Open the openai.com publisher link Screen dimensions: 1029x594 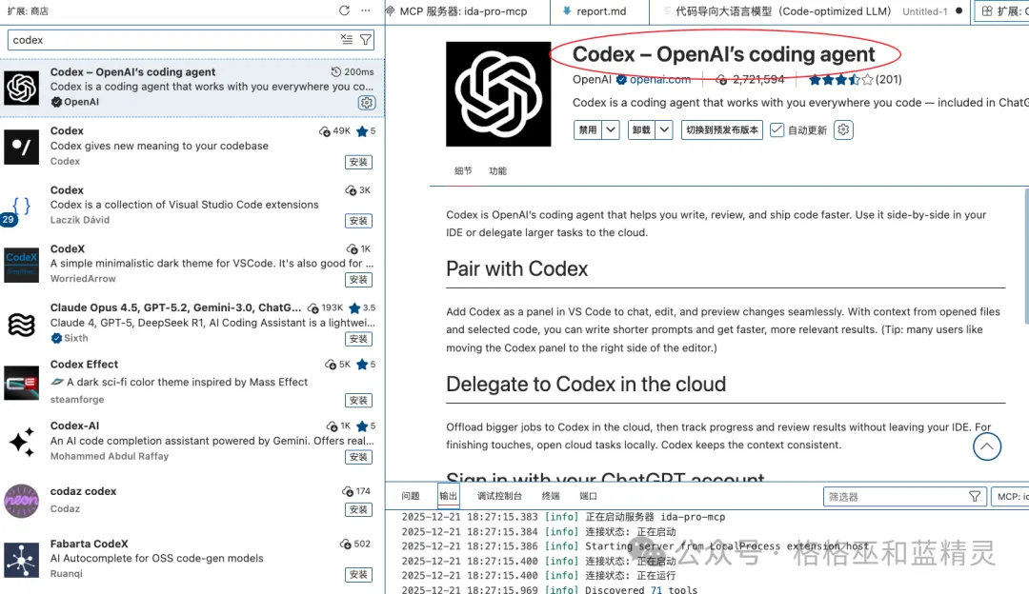[660, 79]
